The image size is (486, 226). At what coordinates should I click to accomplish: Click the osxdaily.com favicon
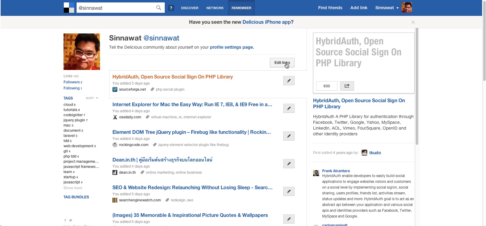pyautogui.click(x=115, y=117)
